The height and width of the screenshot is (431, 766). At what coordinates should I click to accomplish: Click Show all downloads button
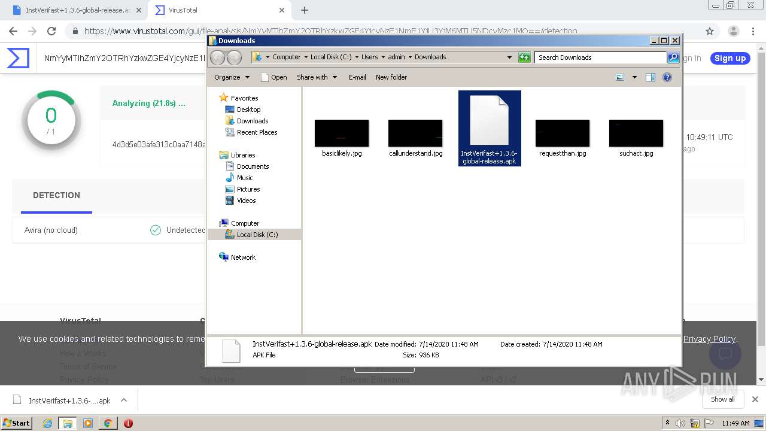click(x=722, y=399)
